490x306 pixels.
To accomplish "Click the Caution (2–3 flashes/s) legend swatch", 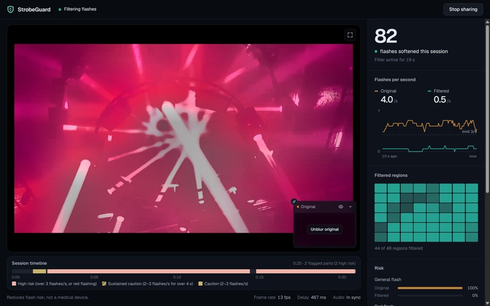I will click(200, 284).
